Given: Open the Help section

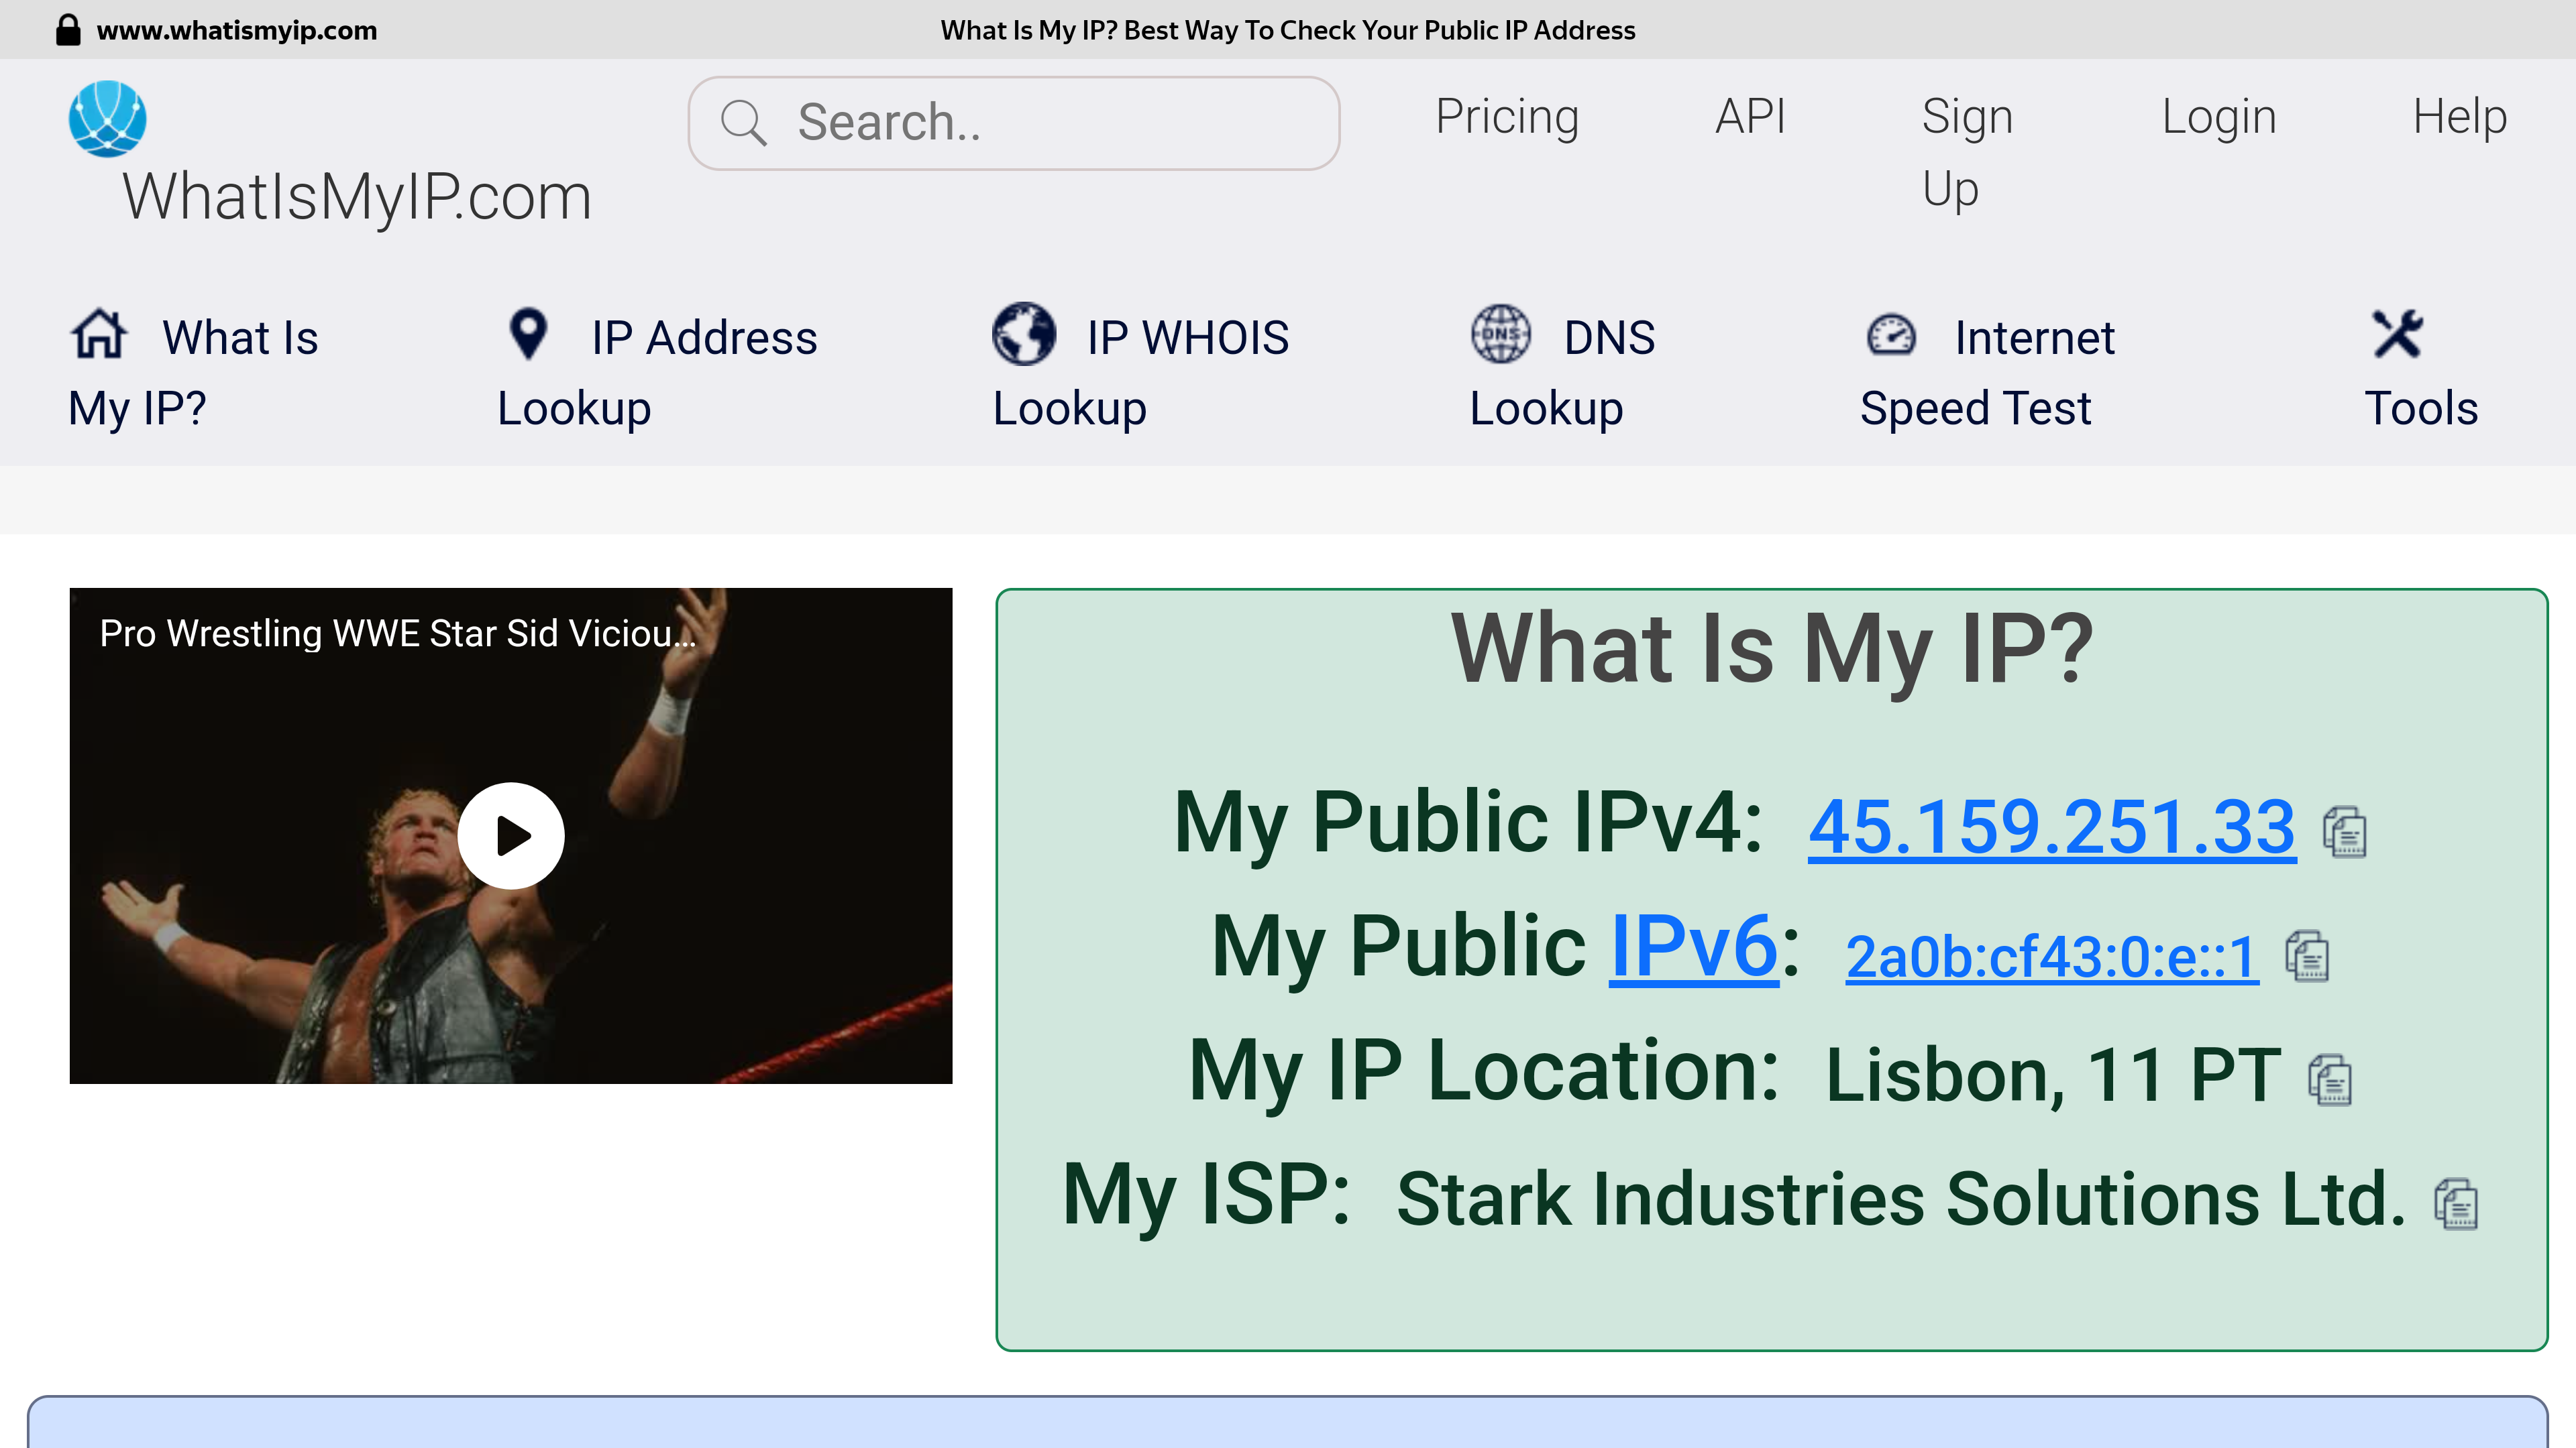Looking at the screenshot, I should click(2461, 115).
